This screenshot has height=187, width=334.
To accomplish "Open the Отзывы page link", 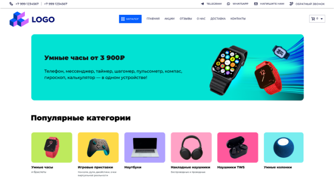I will click(186, 19).
